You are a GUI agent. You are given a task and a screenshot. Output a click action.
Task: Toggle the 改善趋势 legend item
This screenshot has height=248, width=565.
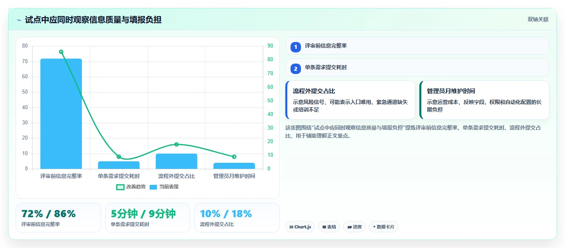pos(131,187)
